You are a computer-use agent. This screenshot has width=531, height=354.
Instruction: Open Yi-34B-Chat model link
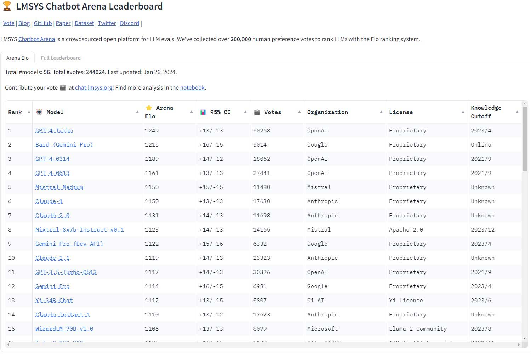(54, 301)
